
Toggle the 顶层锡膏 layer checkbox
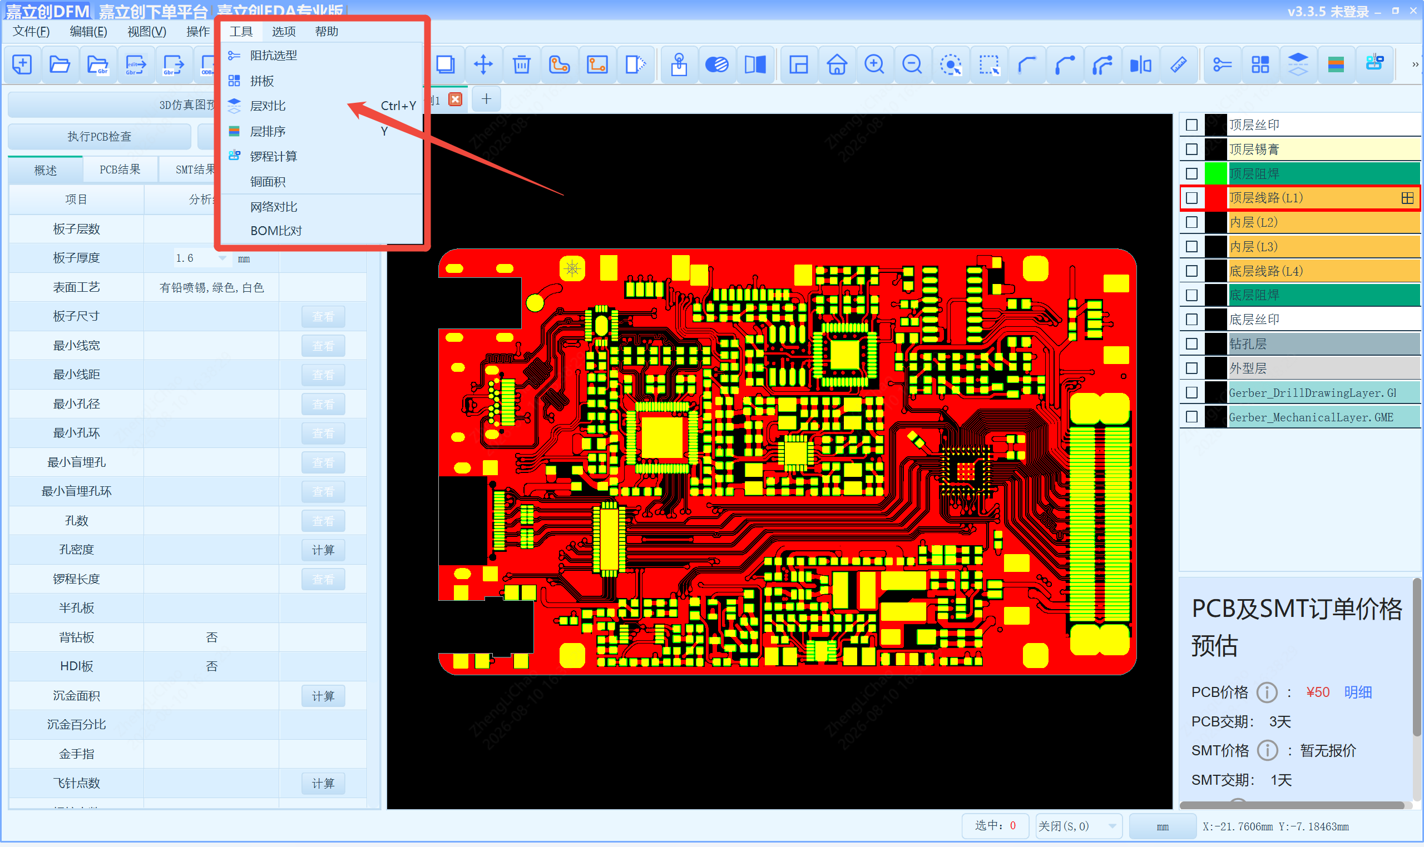click(x=1191, y=150)
